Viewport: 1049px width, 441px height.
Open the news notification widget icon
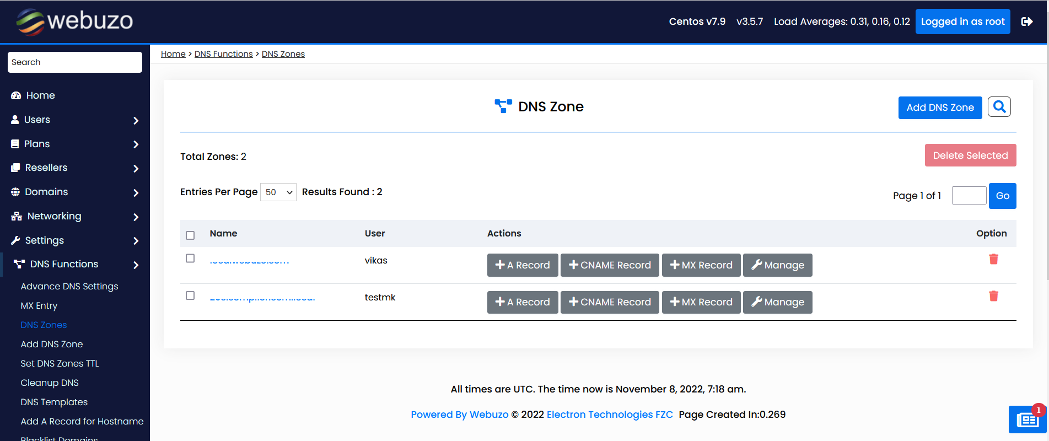coord(1027,420)
